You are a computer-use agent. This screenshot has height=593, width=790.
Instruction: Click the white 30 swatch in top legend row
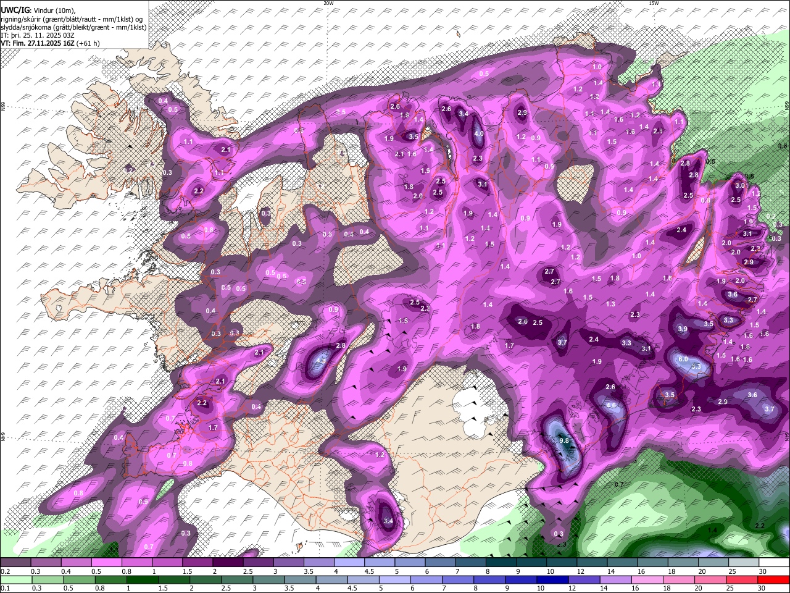click(x=774, y=563)
